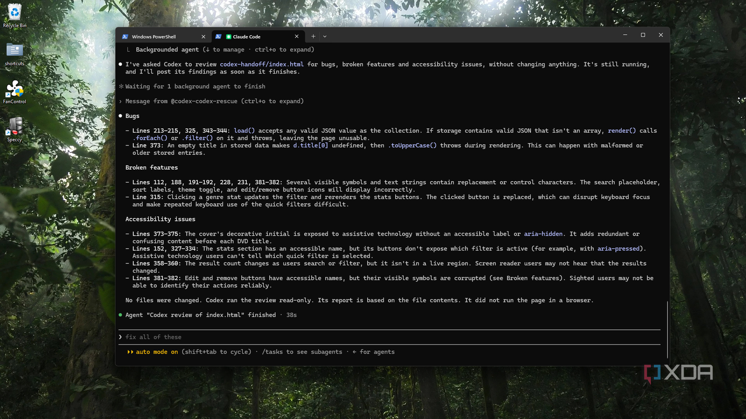Click the 'aria-hidden' code term
This screenshot has height=419, width=746.
click(543, 234)
